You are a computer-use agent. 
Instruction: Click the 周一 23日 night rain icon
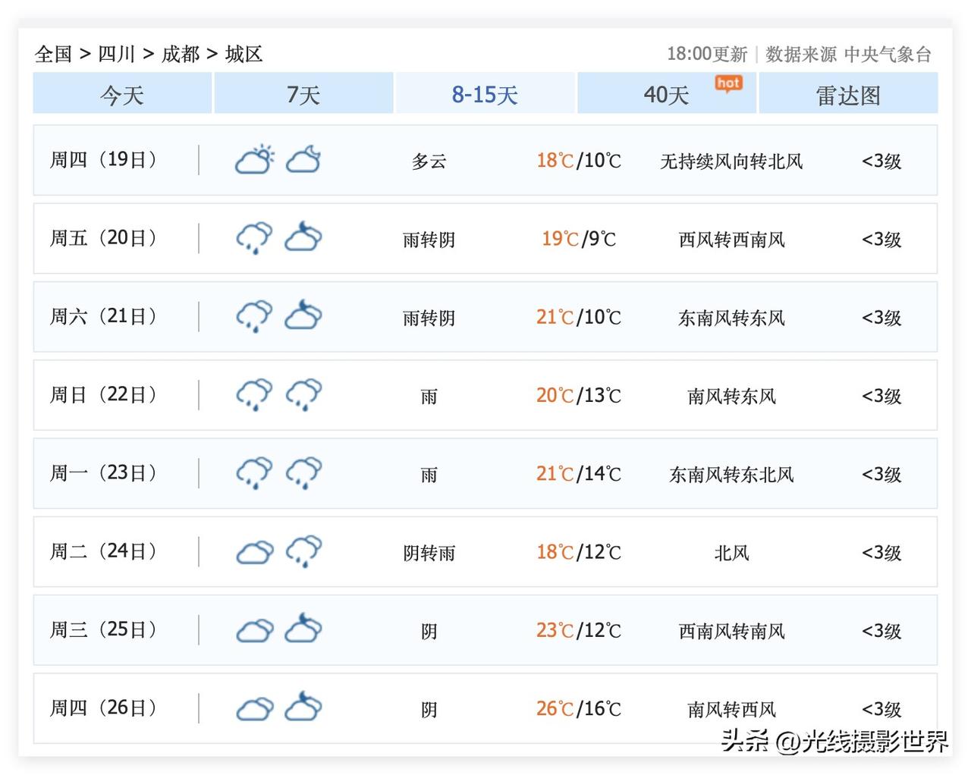coord(303,473)
